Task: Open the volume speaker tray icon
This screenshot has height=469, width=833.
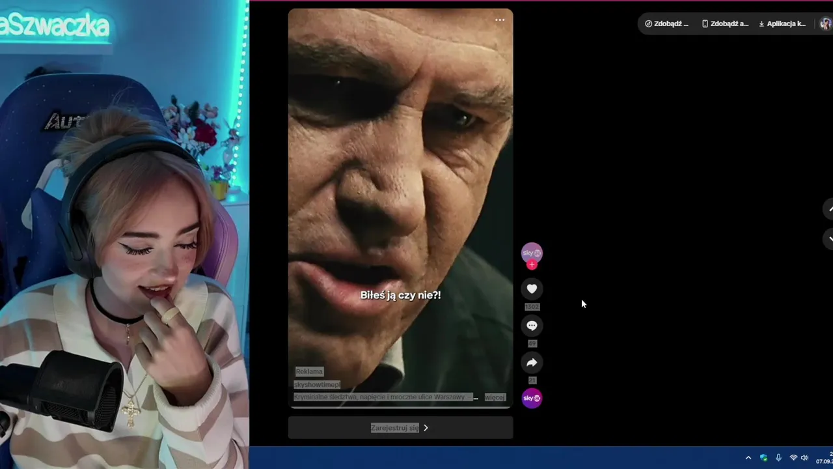Action: pos(804,458)
